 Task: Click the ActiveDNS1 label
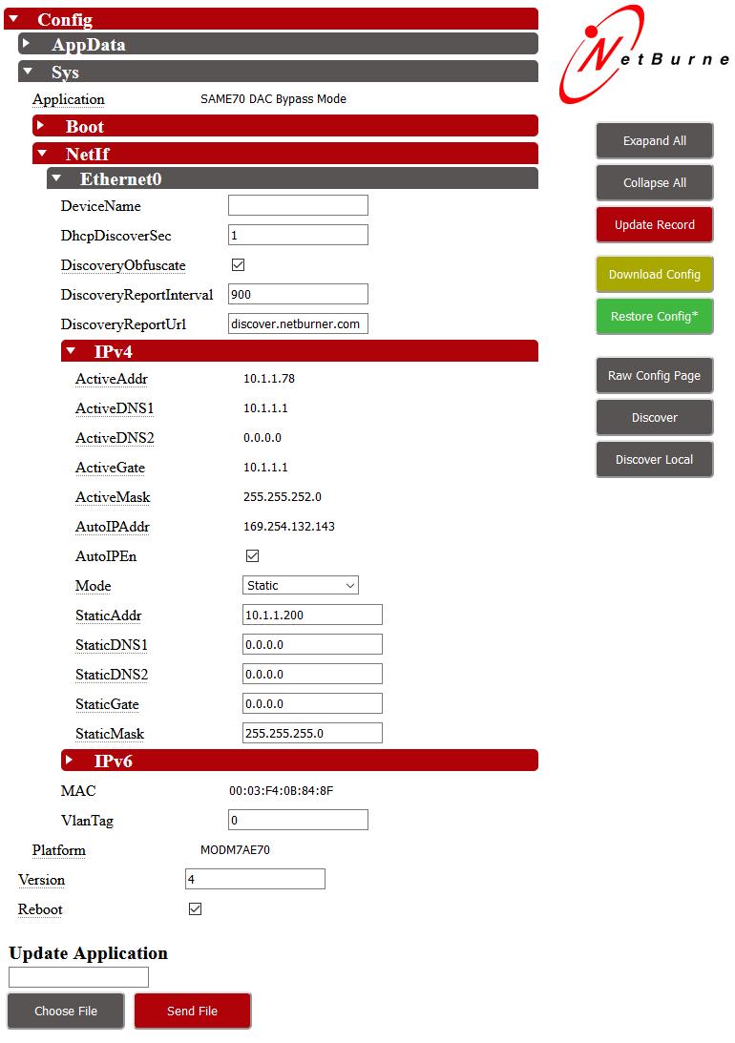(x=115, y=408)
